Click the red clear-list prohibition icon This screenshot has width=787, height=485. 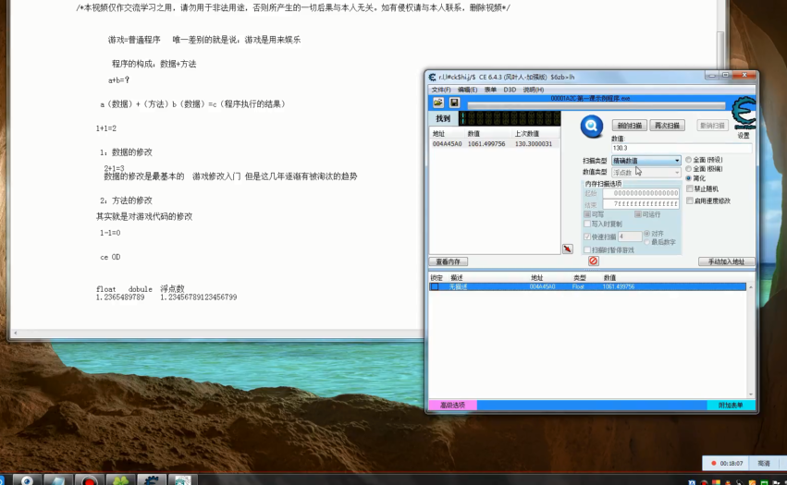[594, 261]
